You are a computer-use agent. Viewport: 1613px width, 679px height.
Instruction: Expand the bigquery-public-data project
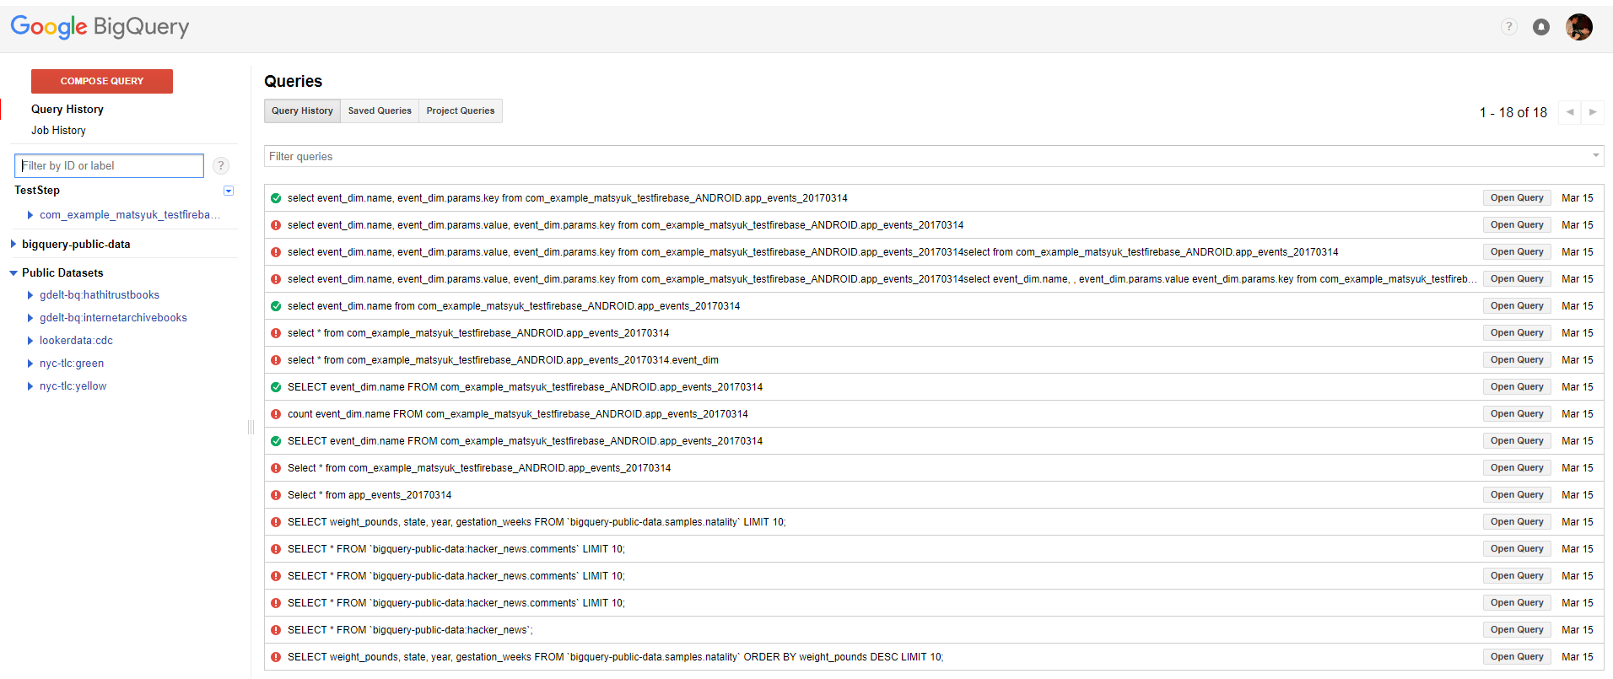[13, 245]
